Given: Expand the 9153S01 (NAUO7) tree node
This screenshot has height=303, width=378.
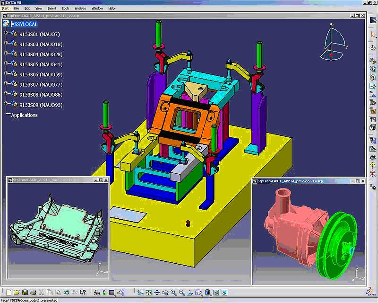Looking at the screenshot, I should pos(6,34).
